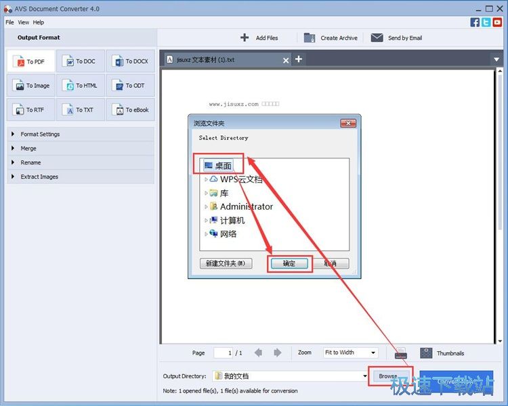Click the 取消 button in the dialog
This screenshot has height=406, width=508.
(x=331, y=263)
